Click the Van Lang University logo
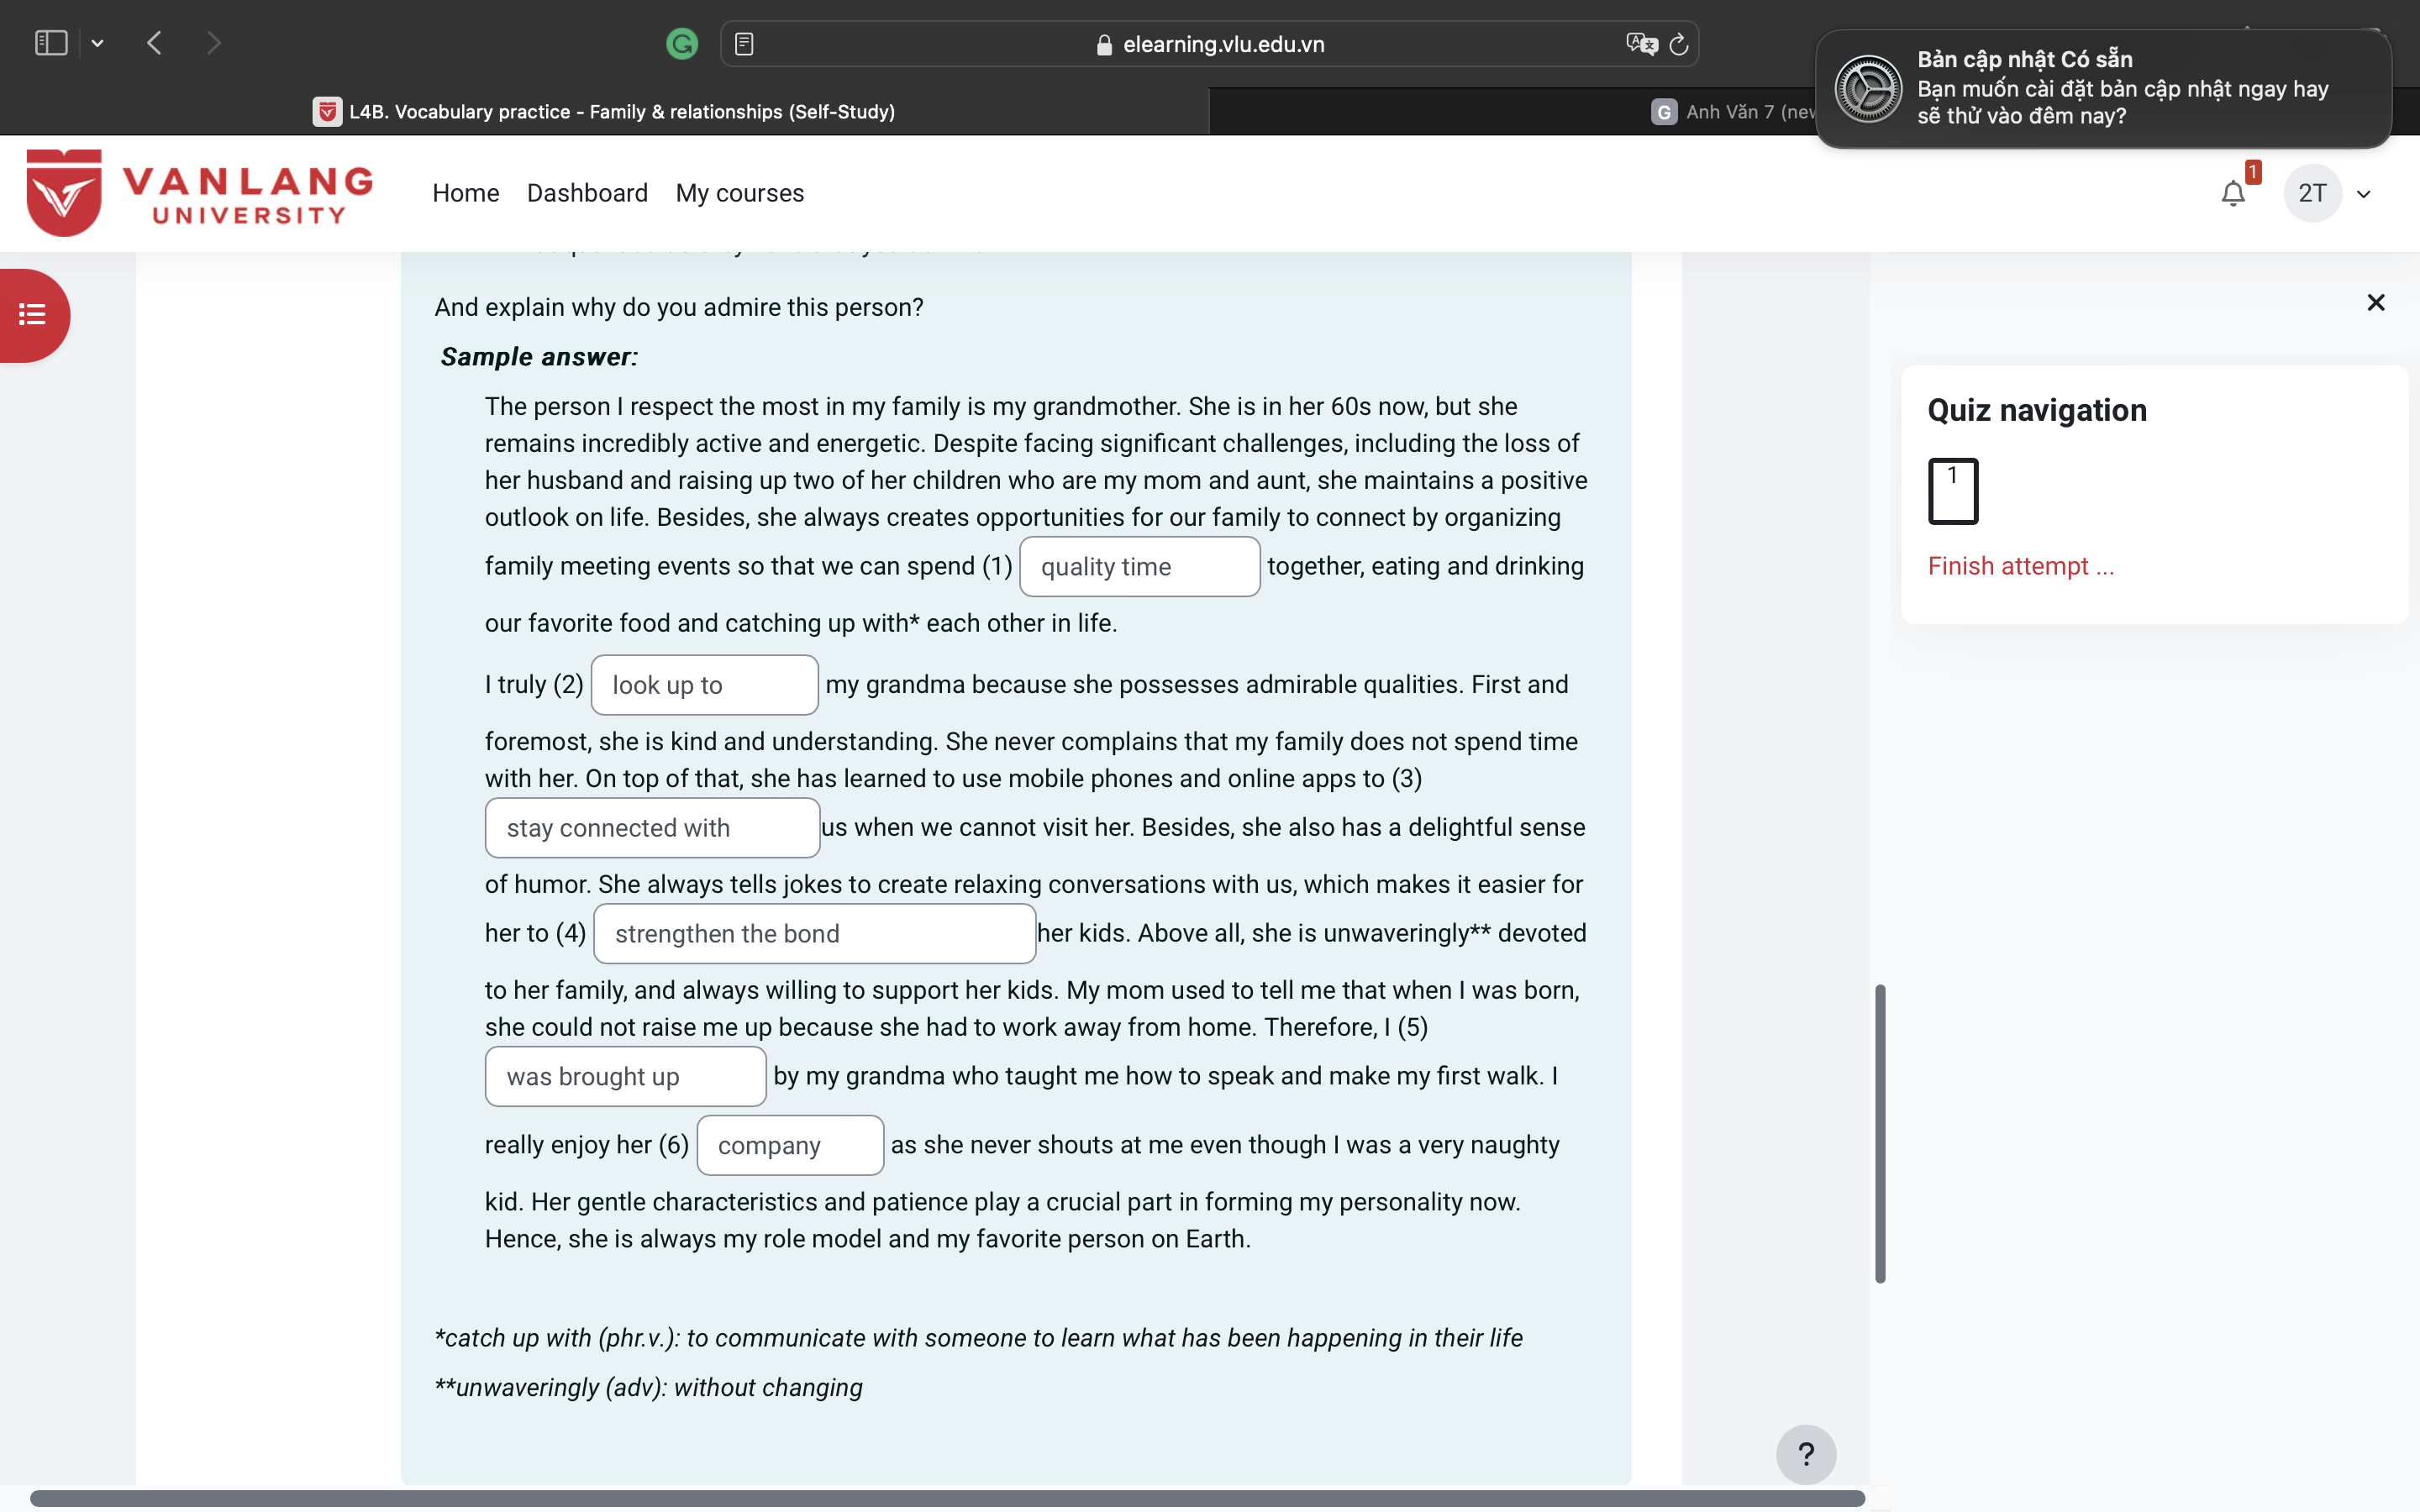2420x1512 pixels. click(199, 192)
